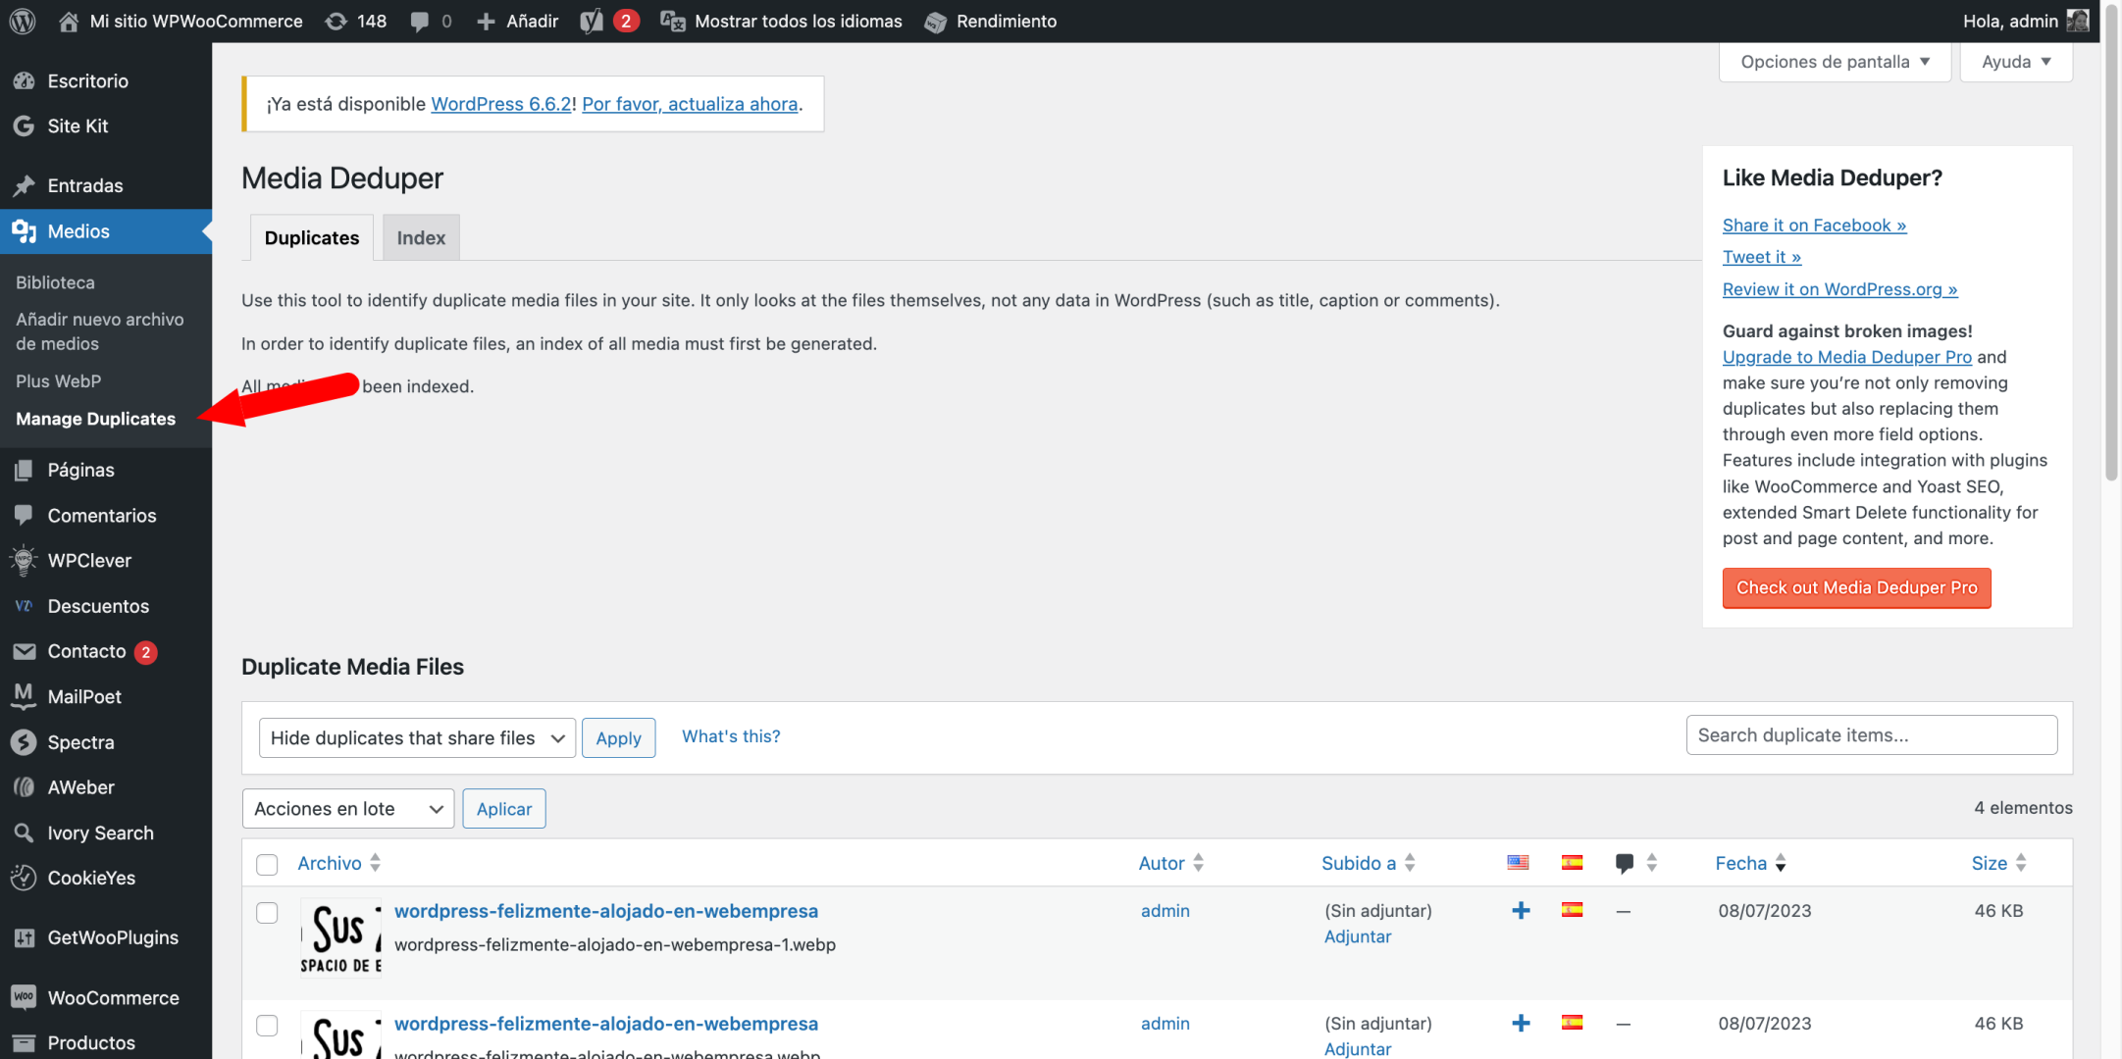Viewport: 2122px width, 1059px height.
Task: Click the WordPress logo icon
Action: point(22,21)
